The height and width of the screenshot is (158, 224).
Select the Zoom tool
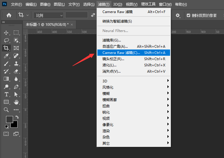coord(6,110)
